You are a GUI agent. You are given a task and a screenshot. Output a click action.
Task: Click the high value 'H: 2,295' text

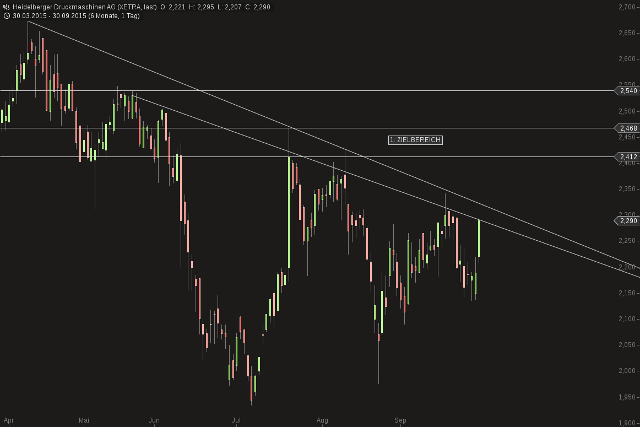point(201,7)
